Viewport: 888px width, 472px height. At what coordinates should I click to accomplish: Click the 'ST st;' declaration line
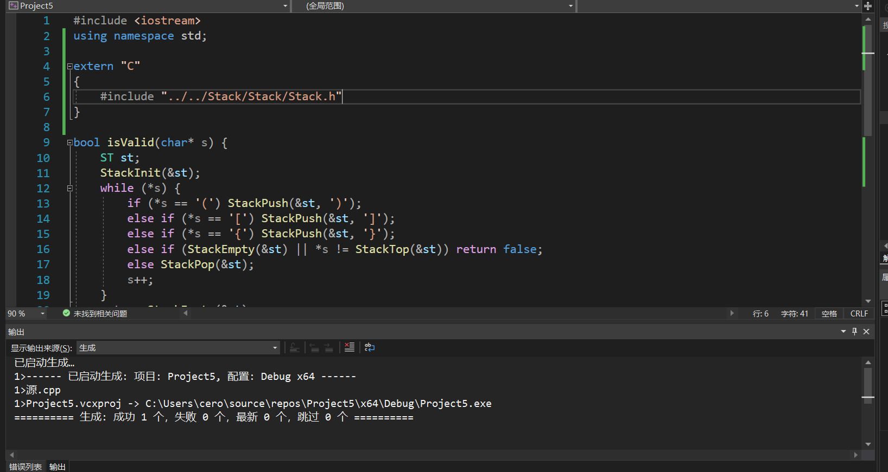119,158
